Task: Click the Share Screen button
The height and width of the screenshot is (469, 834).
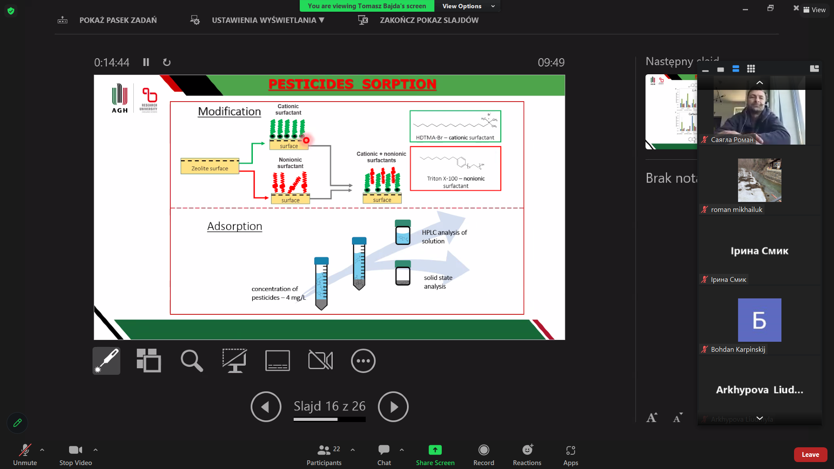Action: point(435,454)
